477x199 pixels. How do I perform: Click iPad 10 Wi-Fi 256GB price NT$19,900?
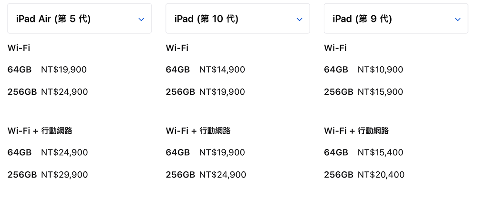[222, 92]
